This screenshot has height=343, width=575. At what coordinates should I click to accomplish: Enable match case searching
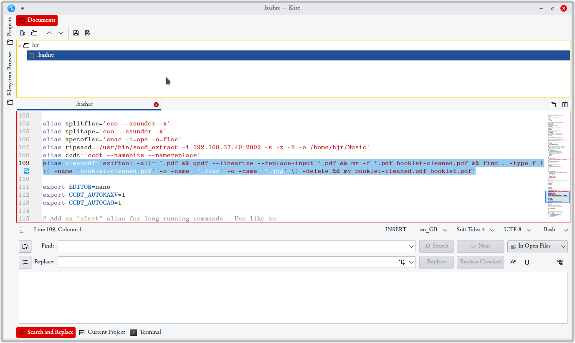tap(513, 262)
